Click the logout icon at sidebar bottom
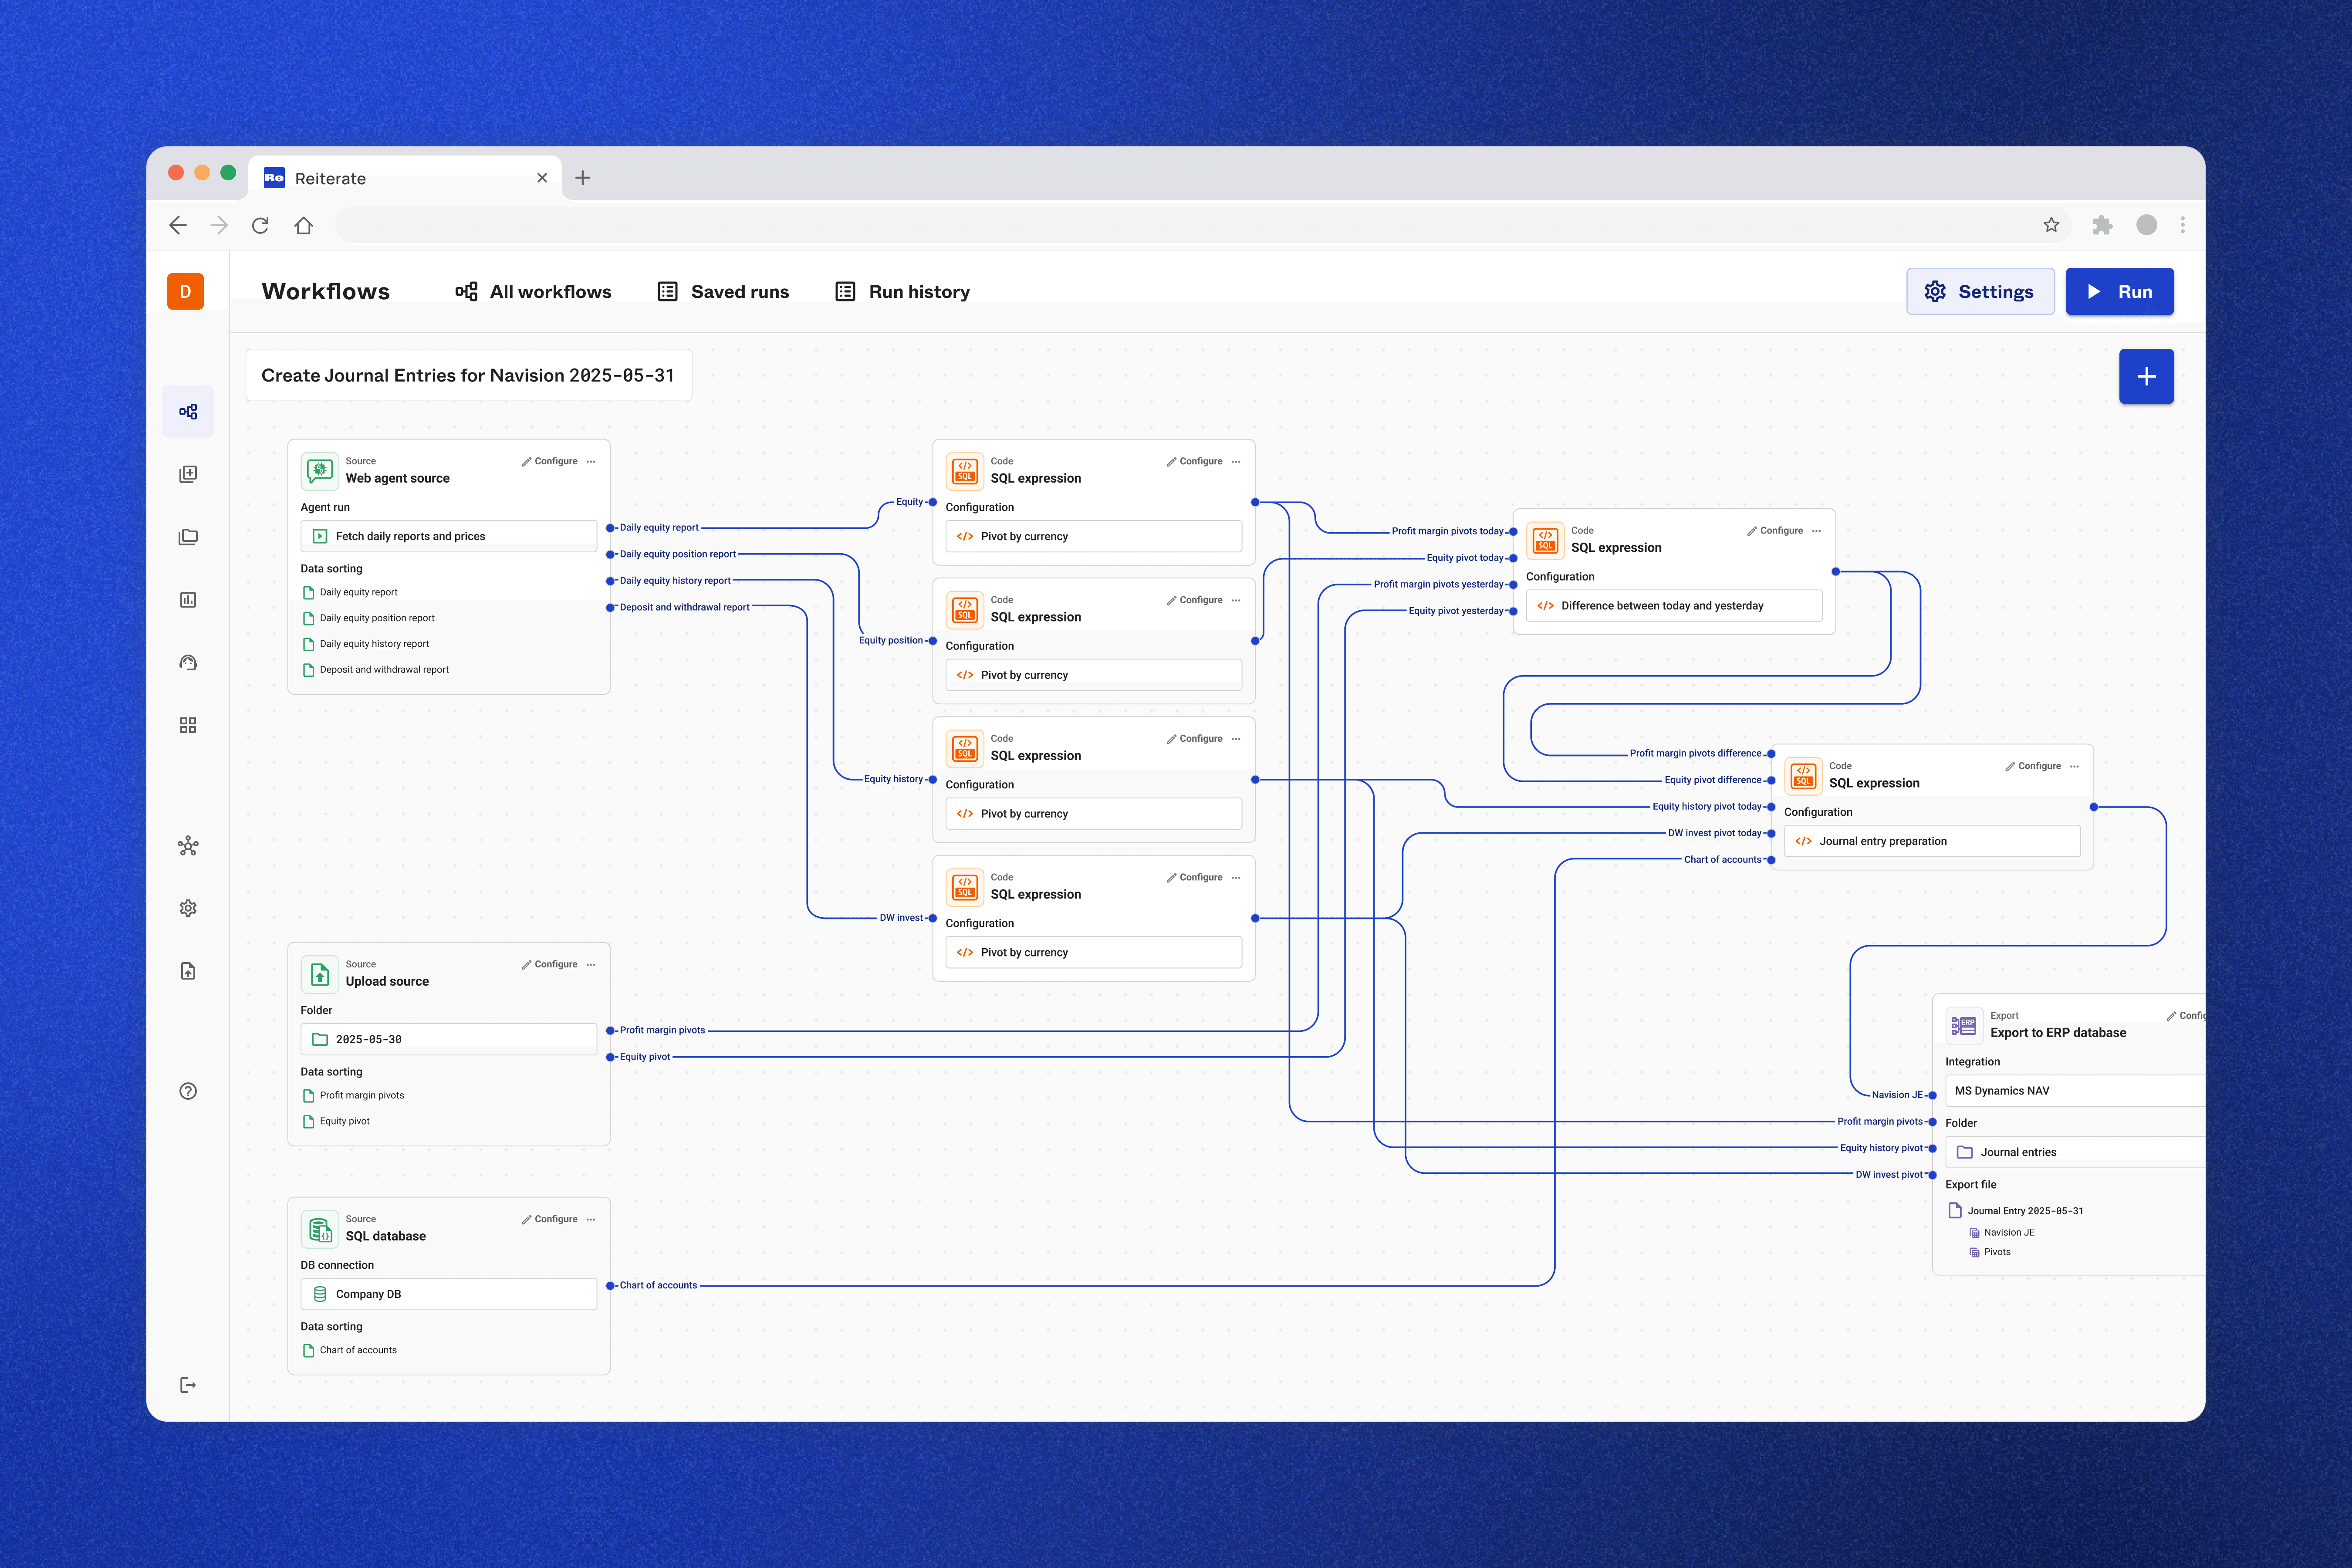 pyautogui.click(x=188, y=1385)
